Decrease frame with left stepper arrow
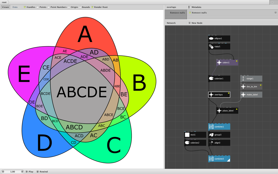The width and height of the screenshot is (278, 174). point(3,171)
